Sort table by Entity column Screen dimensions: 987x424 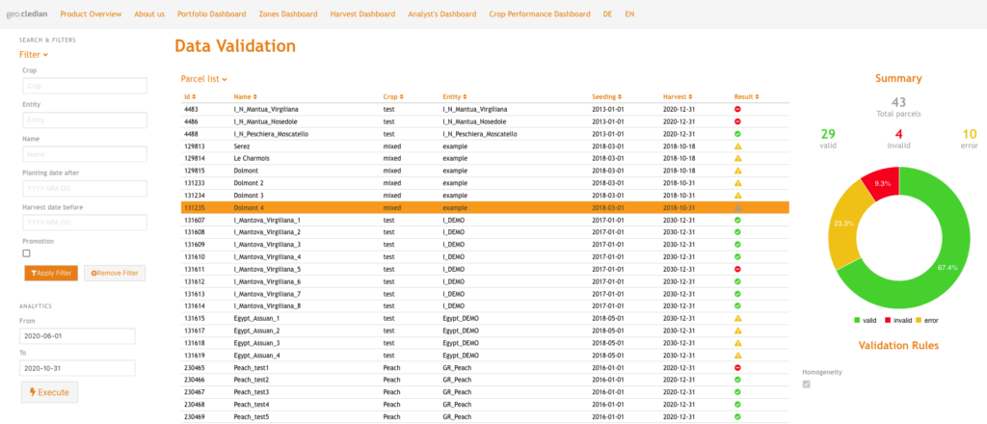point(455,97)
